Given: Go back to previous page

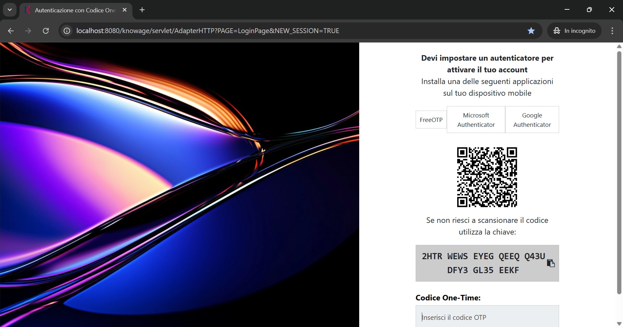Looking at the screenshot, I should pos(11,31).
